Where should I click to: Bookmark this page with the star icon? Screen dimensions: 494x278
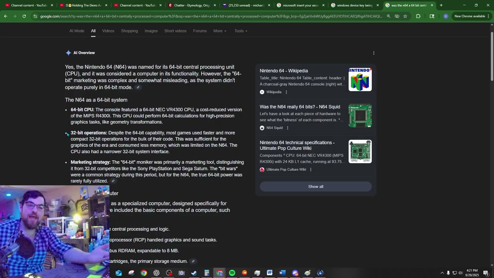pos(405,16)
